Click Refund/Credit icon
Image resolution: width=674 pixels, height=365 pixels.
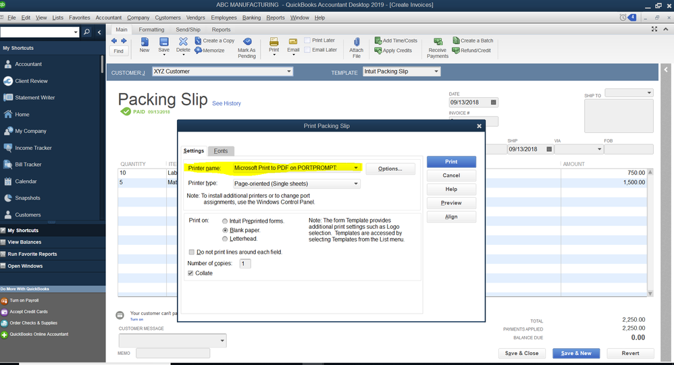point(456,50)
